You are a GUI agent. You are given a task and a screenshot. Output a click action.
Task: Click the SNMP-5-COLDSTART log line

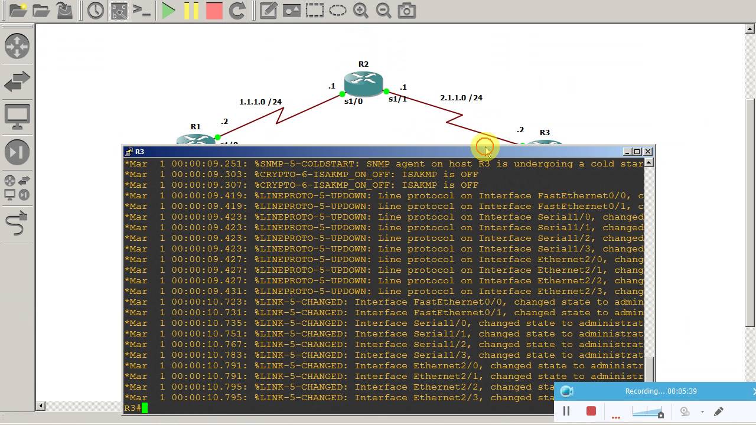(384, 164)
